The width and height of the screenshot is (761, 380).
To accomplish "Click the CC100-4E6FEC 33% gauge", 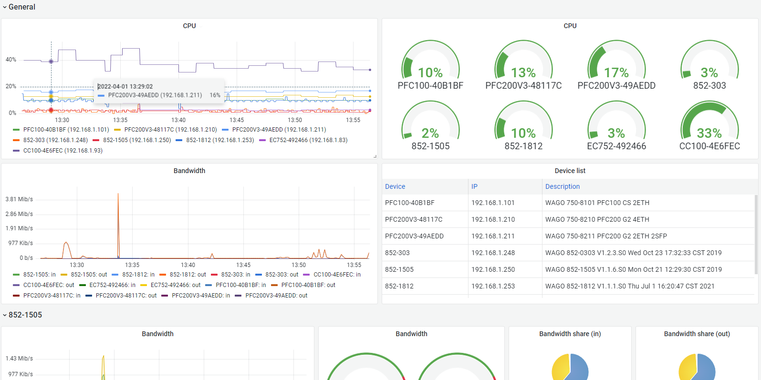I will click(x=709, y=125).
